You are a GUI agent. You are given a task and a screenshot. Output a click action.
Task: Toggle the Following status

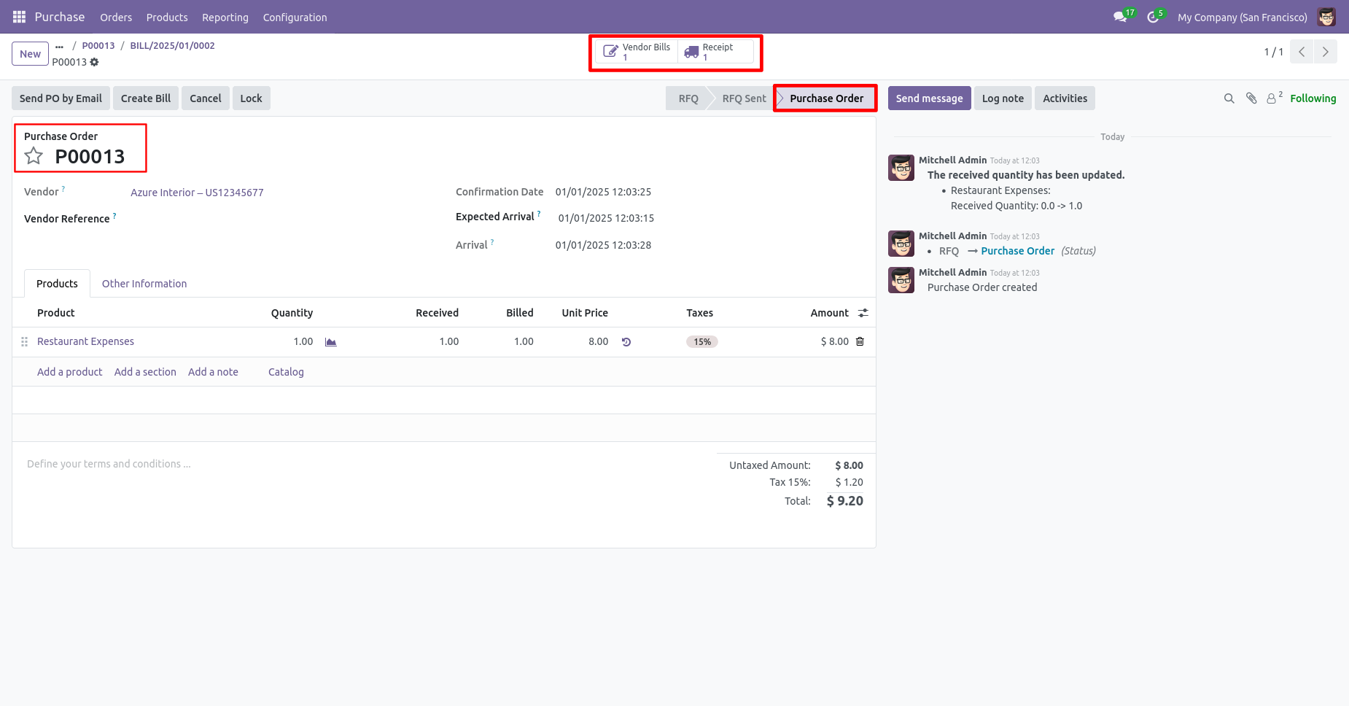[x=1313, y=98]
